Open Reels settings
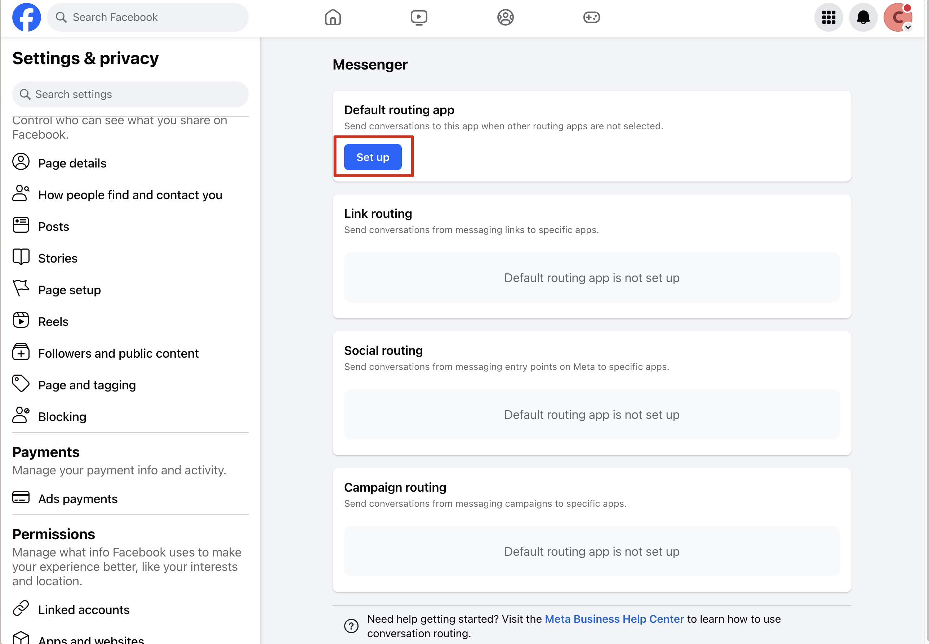This screenshot has height=644, width=929. point(130,322)
